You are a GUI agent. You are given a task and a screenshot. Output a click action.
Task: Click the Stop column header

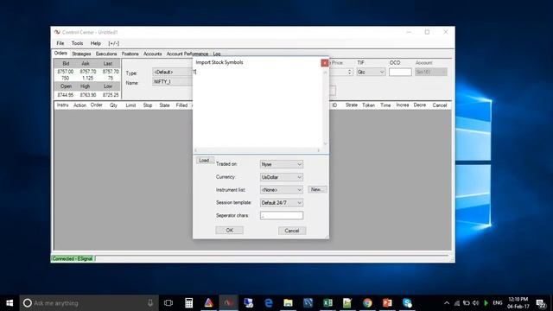[148, 105]
